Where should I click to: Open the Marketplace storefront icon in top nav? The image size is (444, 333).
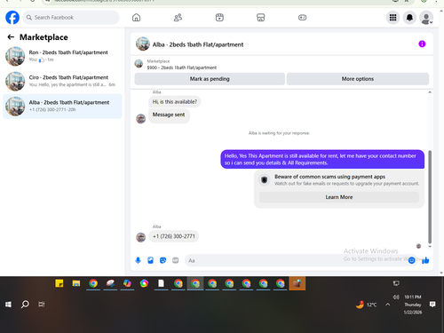point(261,18)
